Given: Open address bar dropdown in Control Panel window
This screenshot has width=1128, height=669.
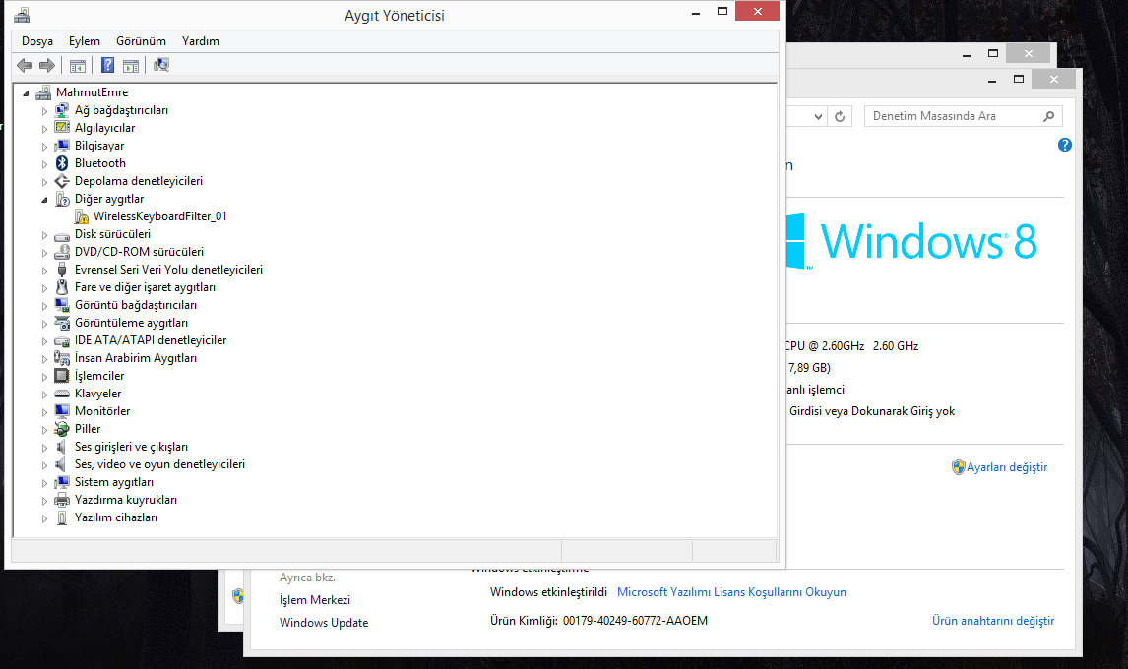Looking at the screenshot, I should (x=818, y=116).
